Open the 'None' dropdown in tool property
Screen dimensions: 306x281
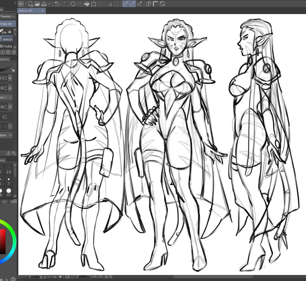tap(6, 135)
